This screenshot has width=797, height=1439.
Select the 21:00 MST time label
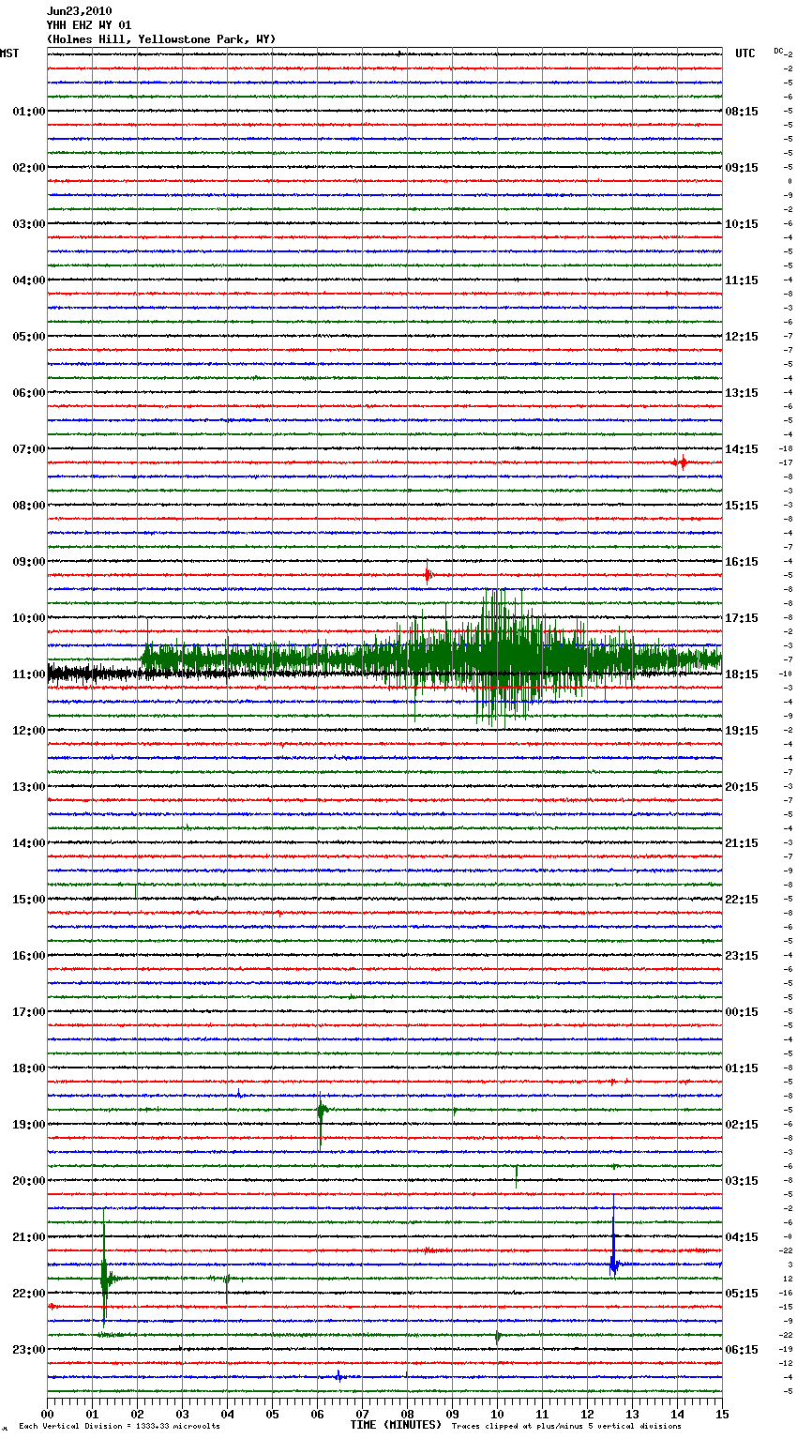point(29,1236)
